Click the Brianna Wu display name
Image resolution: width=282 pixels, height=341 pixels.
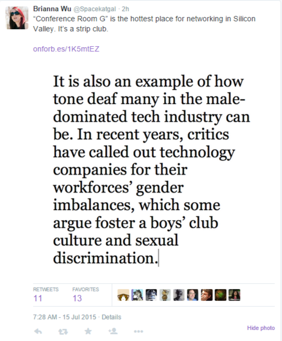[x=52, y=8]
